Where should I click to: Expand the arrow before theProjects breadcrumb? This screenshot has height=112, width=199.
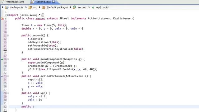click(2, 7)
